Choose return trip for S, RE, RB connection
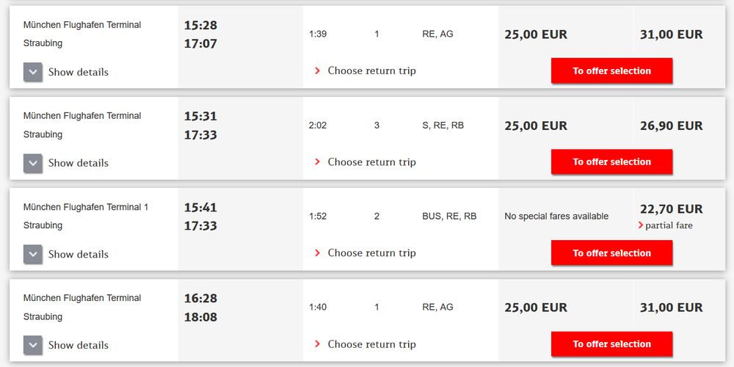 point(371,162)
